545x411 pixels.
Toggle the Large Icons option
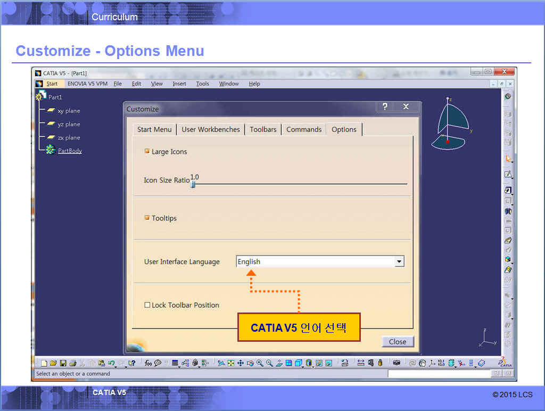pyautogui.click(x=147, y=151)
